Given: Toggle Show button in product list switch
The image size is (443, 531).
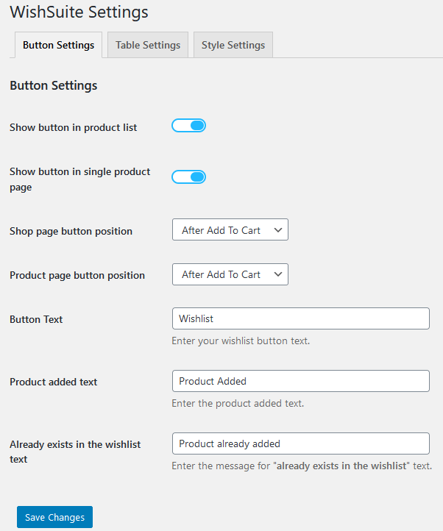Looking at the screenshot, I should coord(189,126).
